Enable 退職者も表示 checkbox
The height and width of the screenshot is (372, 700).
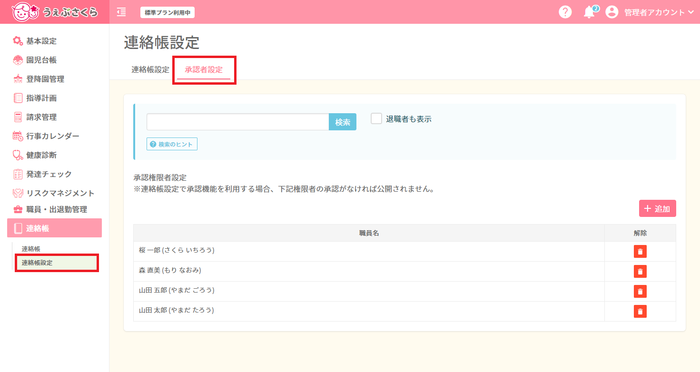(376, 118)
